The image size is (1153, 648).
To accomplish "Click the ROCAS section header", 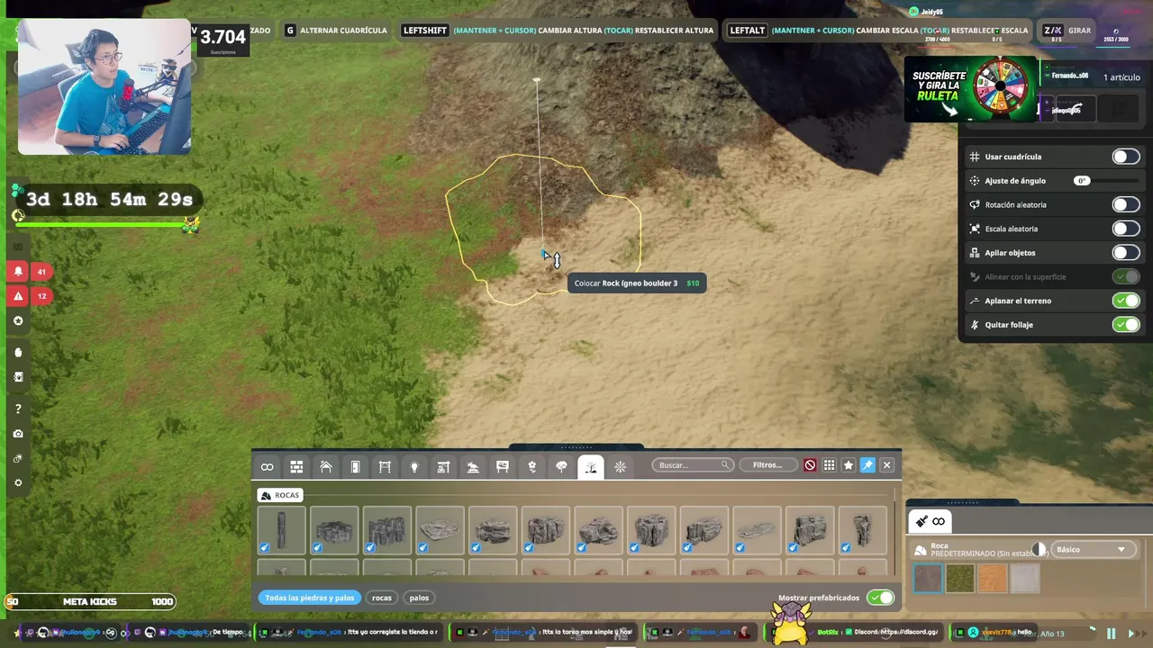I will pos(280,495).
